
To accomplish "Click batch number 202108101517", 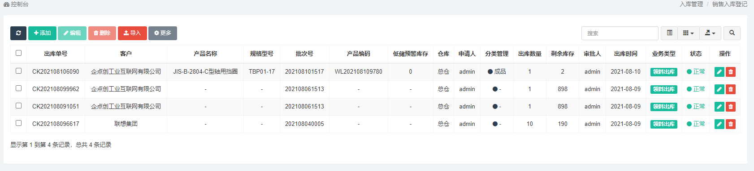I will (304, 71).
